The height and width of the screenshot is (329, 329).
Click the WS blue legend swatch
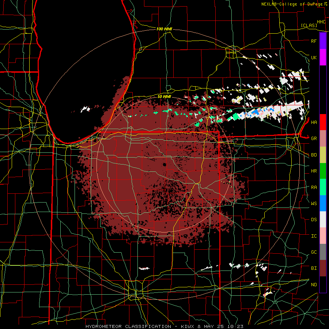coord(323,203)
